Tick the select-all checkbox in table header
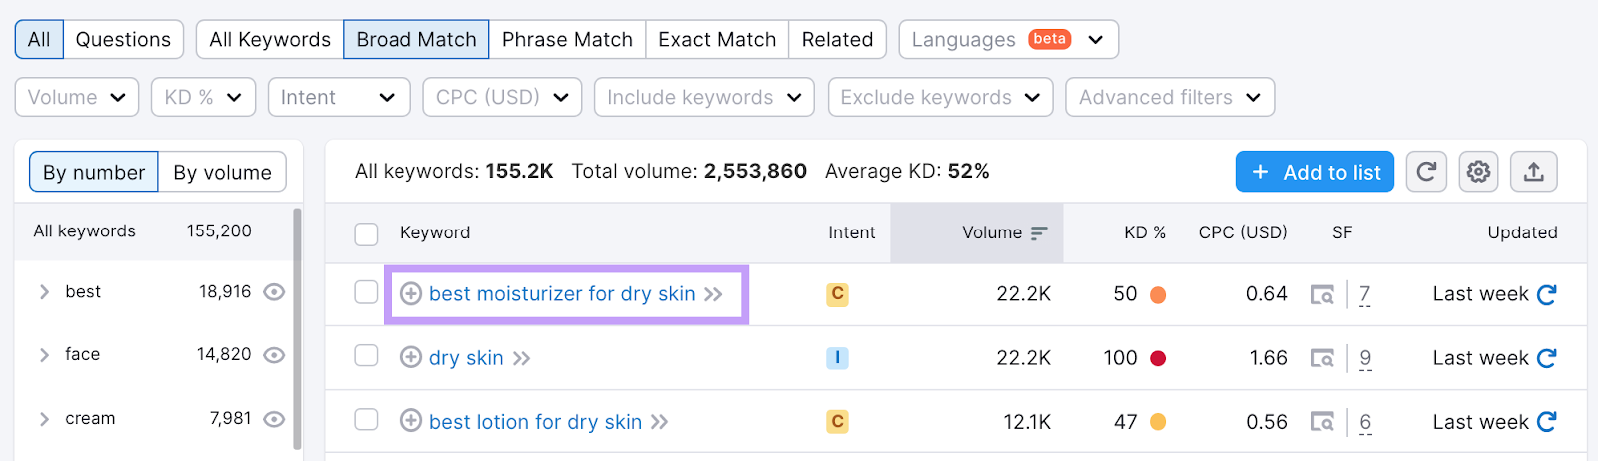The image size is (1598, 461). click(367, 233)
